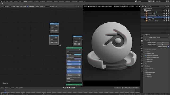Open the node editor Select menu
The height and width of the screenshot is (95, 170).
coord(18,6)
